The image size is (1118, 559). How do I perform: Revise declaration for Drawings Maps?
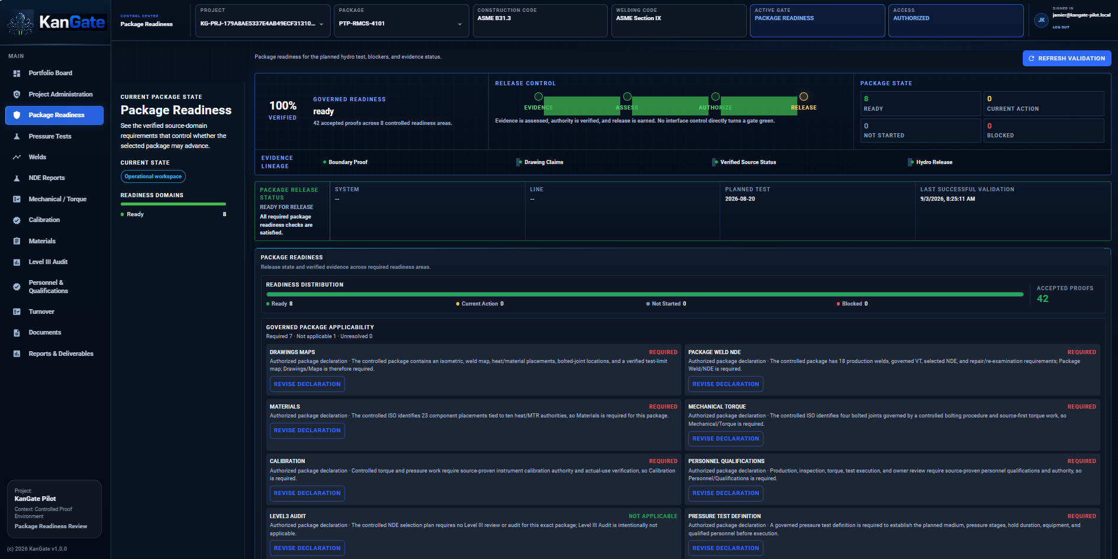[x=307, y=384]
